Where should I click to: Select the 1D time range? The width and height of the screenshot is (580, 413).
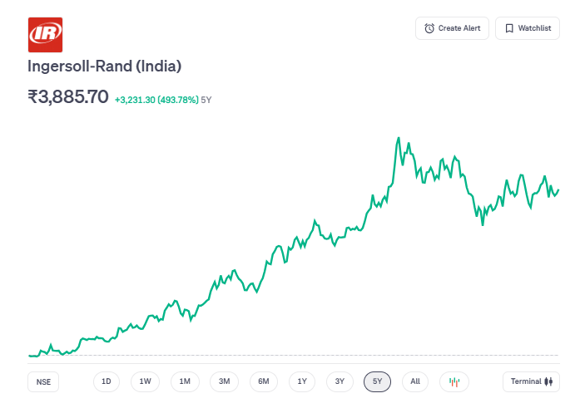[x=107, y=381]
